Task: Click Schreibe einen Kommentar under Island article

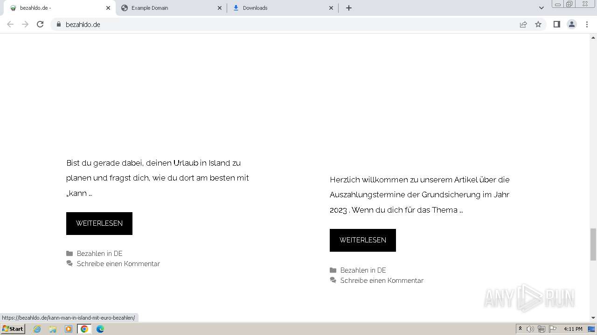Action: pos(118,264)
